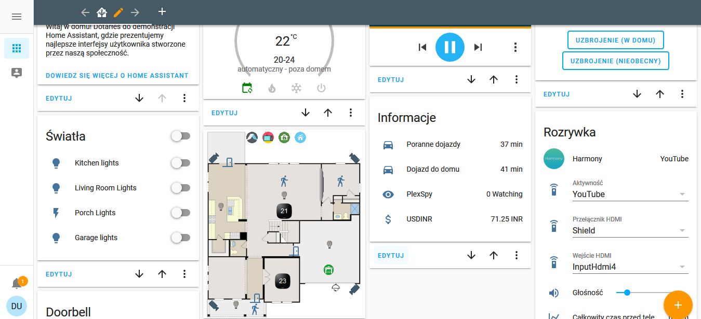This screenshot has width=701, height=319.
Task: Pause the media player
Action: (x=449, y=47)
